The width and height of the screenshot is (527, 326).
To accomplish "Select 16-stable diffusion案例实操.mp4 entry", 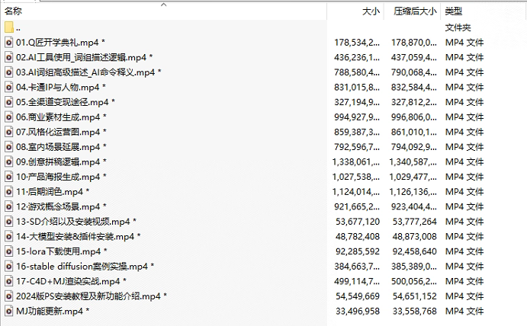I will 82,267.
